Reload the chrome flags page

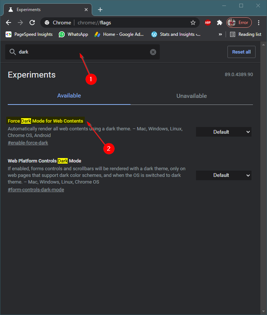tap(32, 23)
